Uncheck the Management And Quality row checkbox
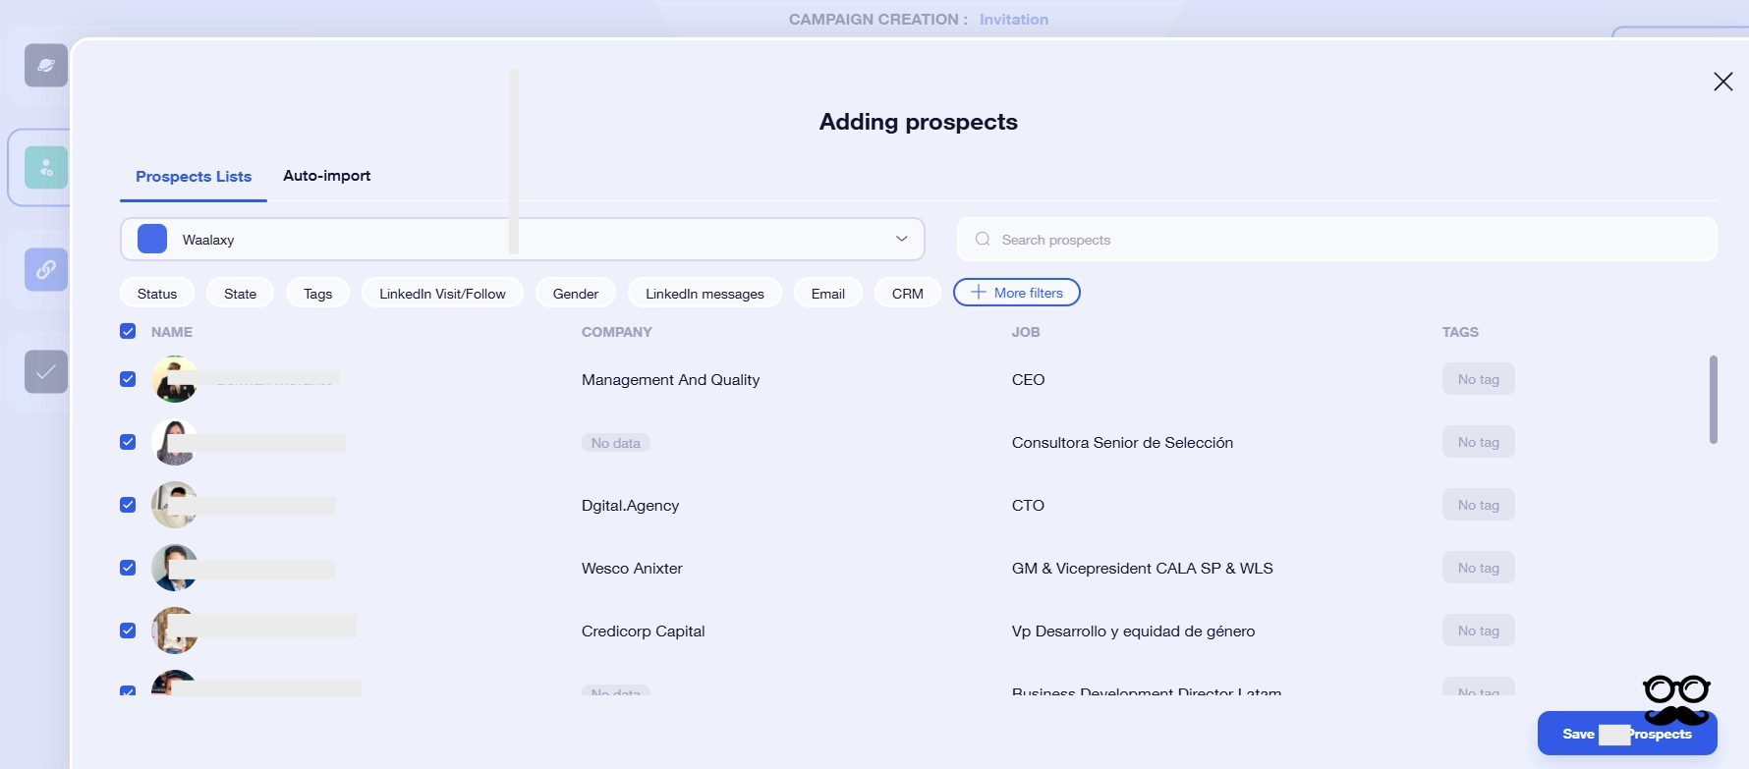 tap(128, 379)
